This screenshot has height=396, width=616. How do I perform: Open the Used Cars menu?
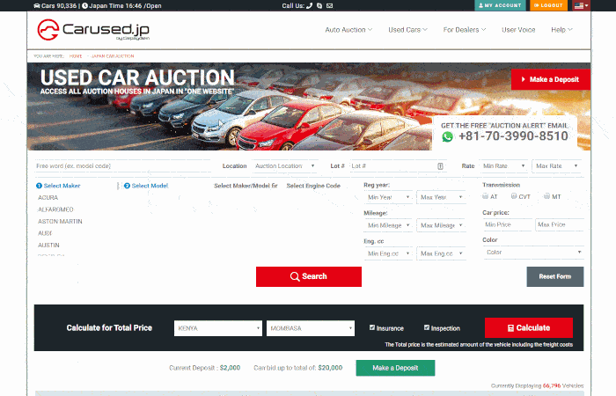pos(407,30)
